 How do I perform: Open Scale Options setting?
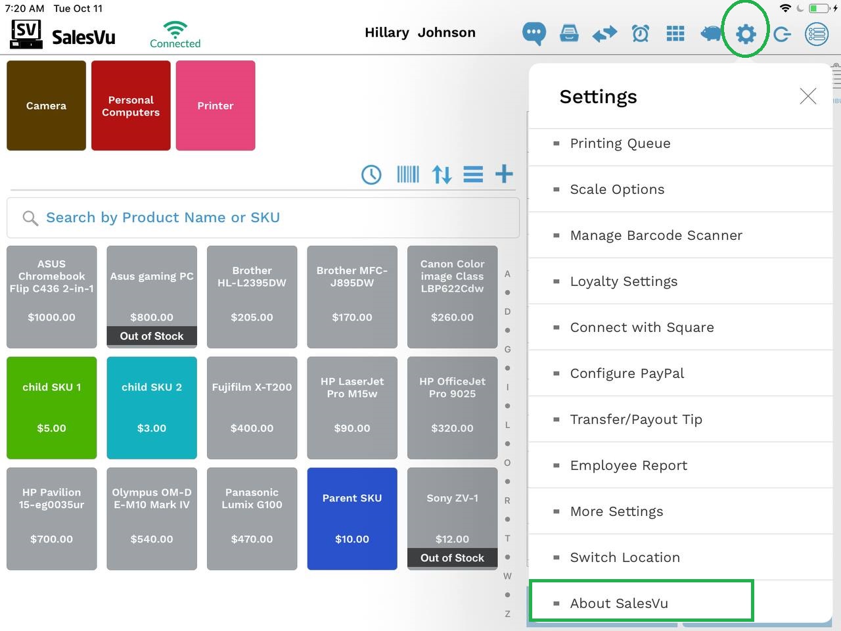click(680, 189)
